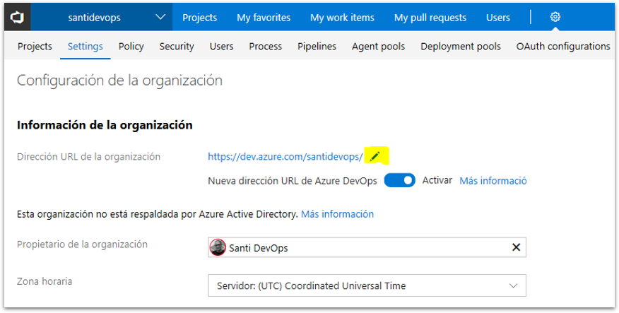
Task: Click the Configuración de la organización heading
Action: click(x=119, y=80)
